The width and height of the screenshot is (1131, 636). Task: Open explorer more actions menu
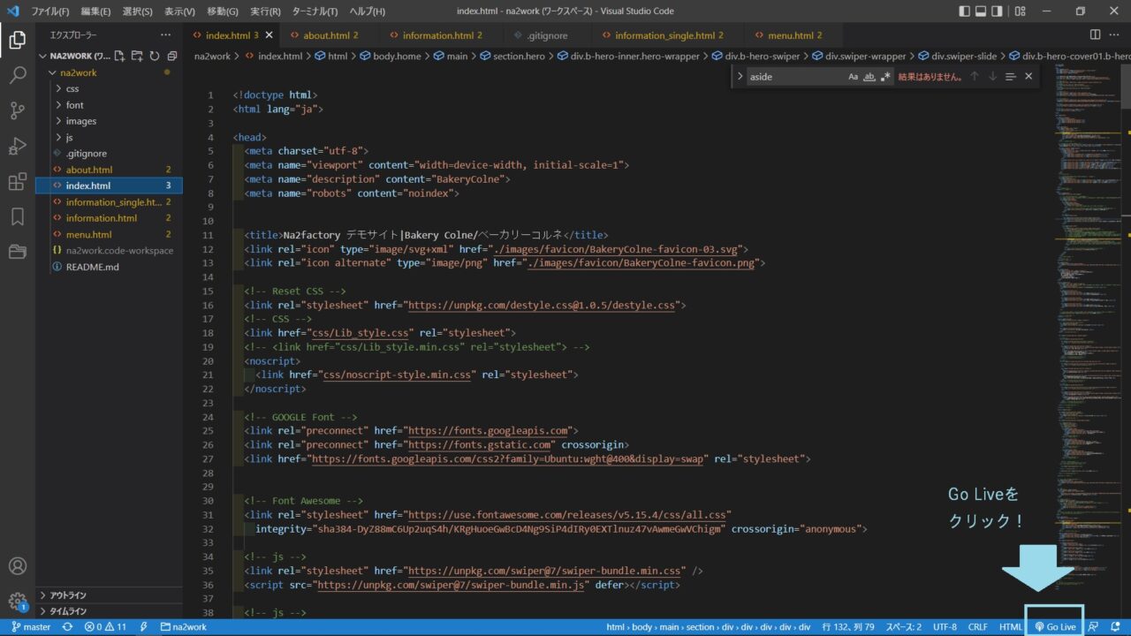point(166,34)
